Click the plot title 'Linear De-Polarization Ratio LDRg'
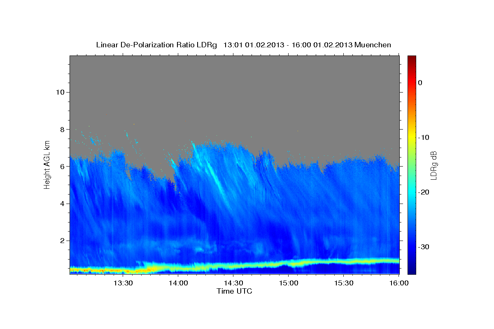The height and width of the screenshot is (329, 494). click(x=156, y=45)
